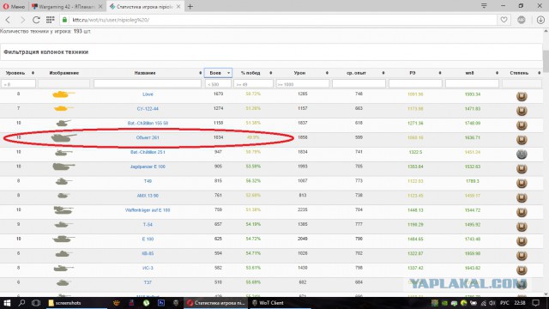Sort by Степень column
This screenshot has height=309, width=549.
coord(522,73)
